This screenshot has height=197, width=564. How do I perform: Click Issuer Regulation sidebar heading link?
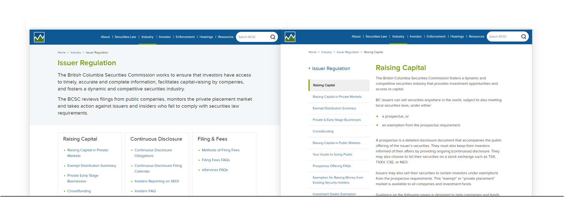331,69
